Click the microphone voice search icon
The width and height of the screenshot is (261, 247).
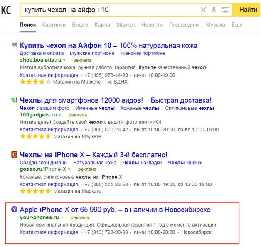[214, 10]
